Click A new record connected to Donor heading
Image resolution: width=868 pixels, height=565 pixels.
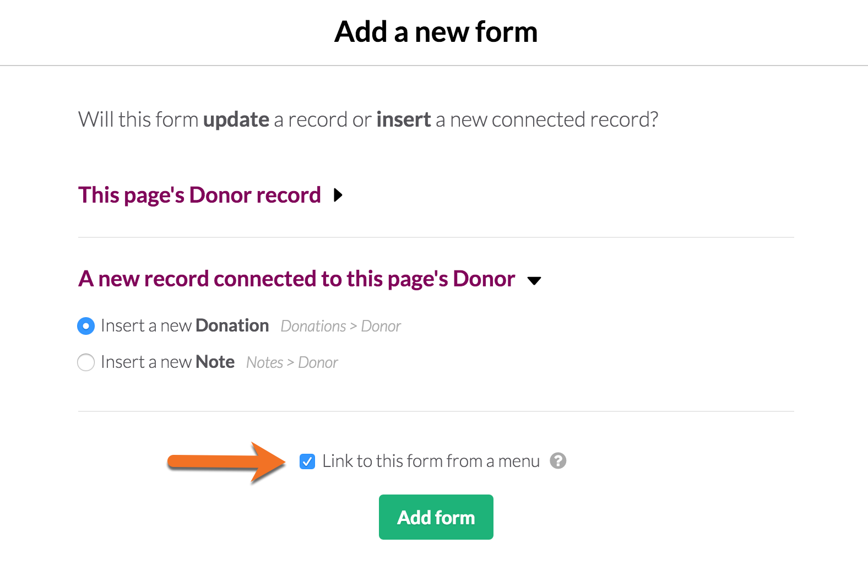297,279
